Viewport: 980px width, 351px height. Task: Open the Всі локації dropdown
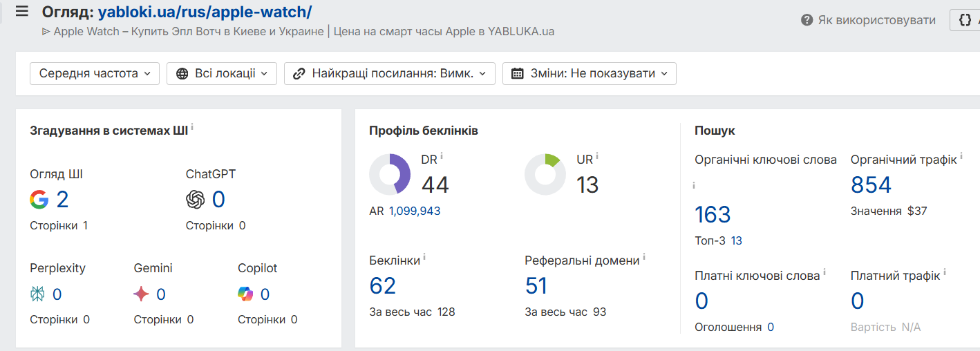[x=222, y=73]
